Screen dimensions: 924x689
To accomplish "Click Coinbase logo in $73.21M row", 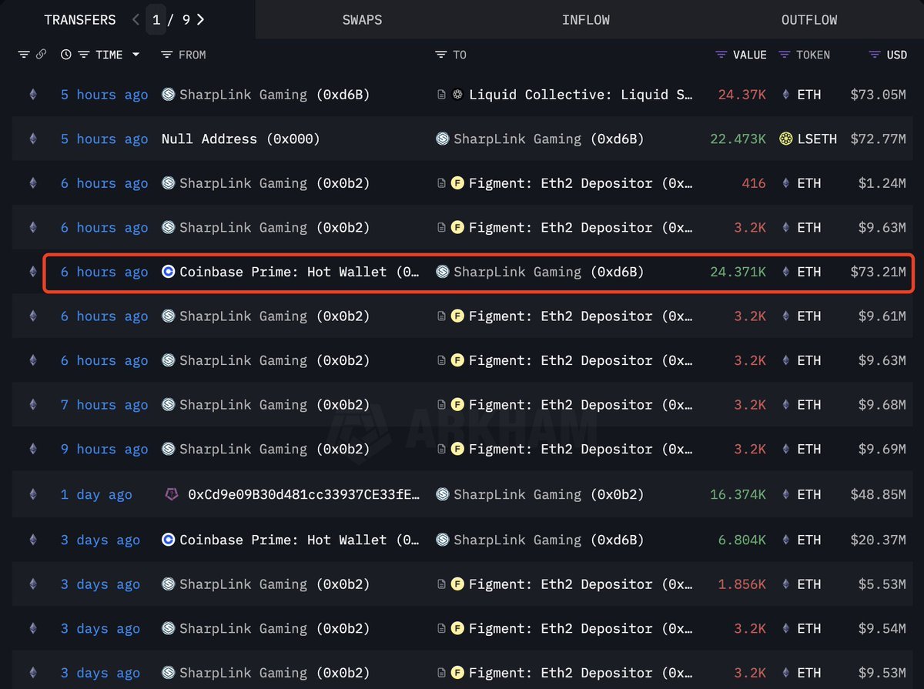I will [x=168, y=272].
